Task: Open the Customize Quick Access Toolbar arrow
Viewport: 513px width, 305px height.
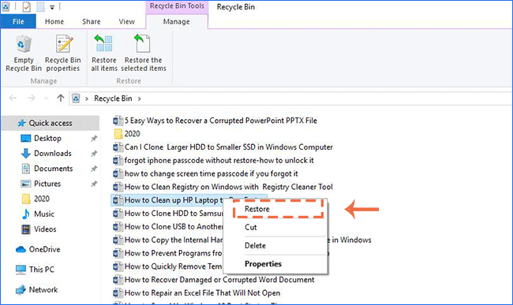Action: pyautogui.click(x=52, y=7)
